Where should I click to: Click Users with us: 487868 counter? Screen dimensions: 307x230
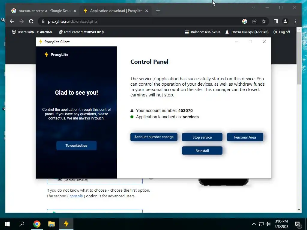pyautogui.click(x=32, y=32)
